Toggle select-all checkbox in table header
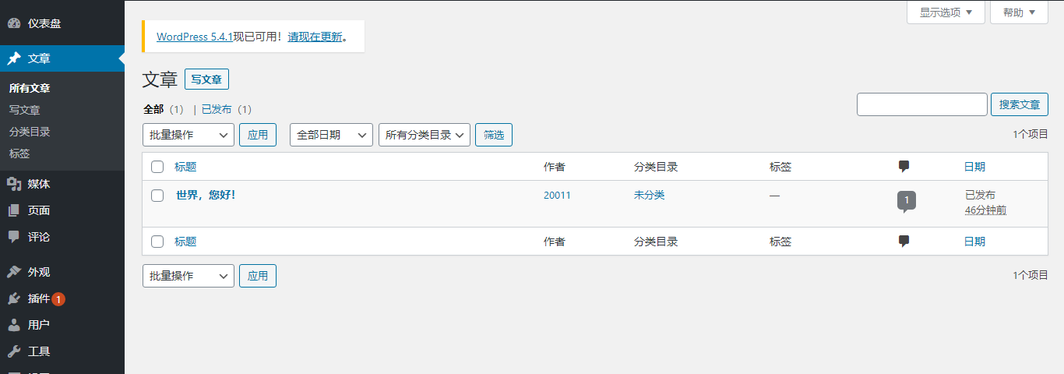The height and width of the screenshot is (374, 1064). 157,167
